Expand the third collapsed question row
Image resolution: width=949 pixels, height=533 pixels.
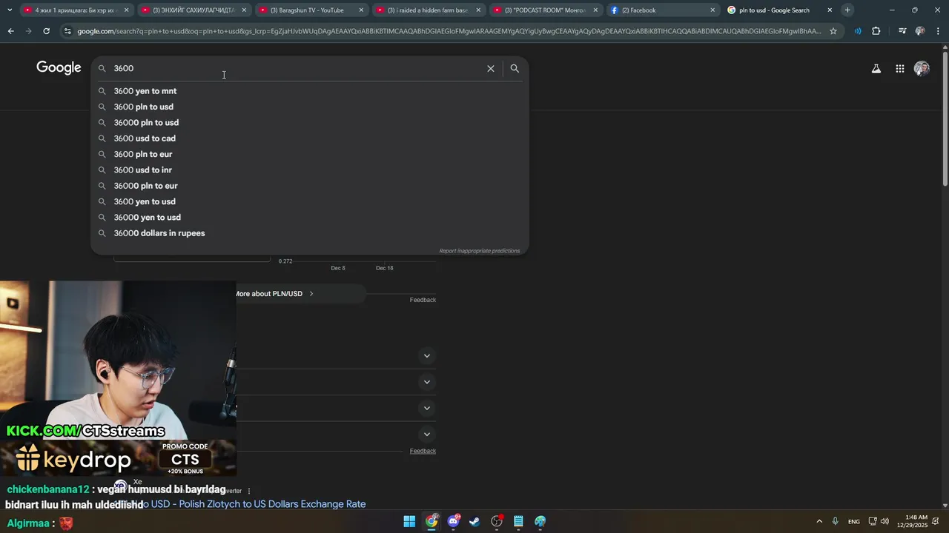[426, 408]
